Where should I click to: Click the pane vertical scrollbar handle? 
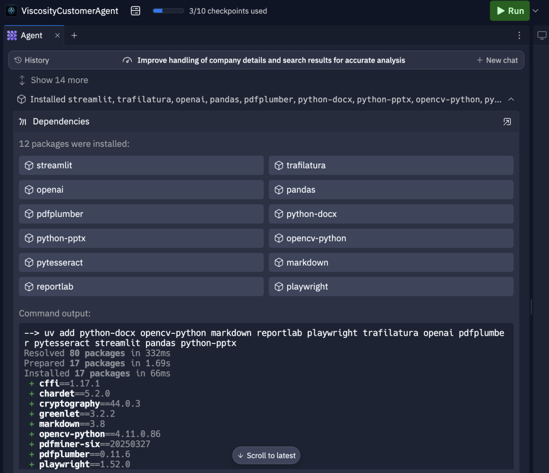pos(531,307)
